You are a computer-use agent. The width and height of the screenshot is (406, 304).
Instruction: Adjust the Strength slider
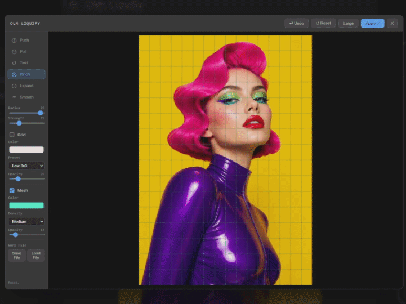tap(27, 123)
